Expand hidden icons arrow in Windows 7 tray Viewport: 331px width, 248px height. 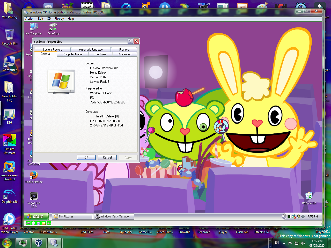point(284,243)
